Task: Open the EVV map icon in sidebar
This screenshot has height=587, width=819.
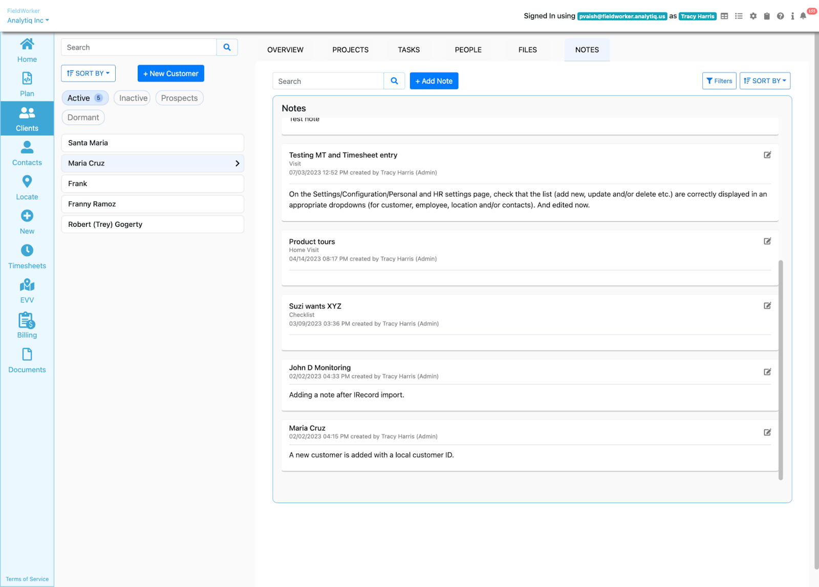Action: point(27,286)
